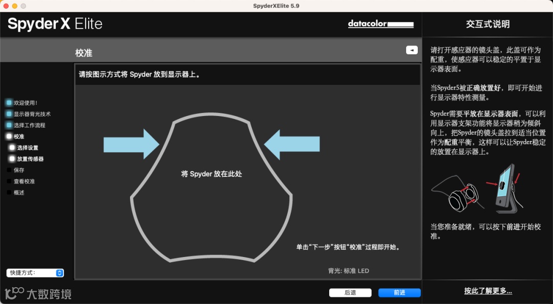
Task: Select the 放置传感器 sub-step
Action: 27,159
